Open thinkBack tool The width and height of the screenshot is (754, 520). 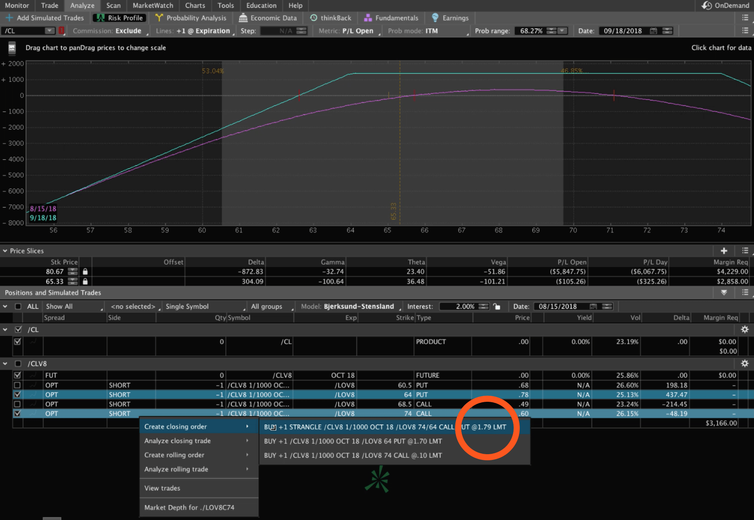331,18
